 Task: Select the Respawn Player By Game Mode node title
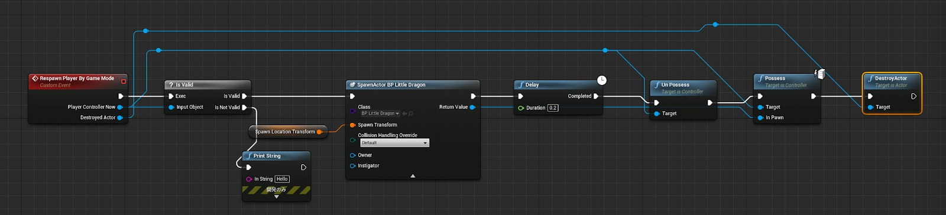[x=77, y=78]
